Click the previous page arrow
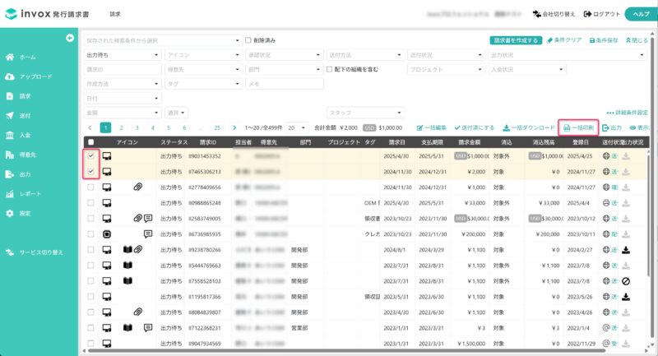The image size is (658, 356). 90,128
